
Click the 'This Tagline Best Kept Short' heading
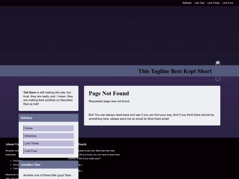[175, 71]
